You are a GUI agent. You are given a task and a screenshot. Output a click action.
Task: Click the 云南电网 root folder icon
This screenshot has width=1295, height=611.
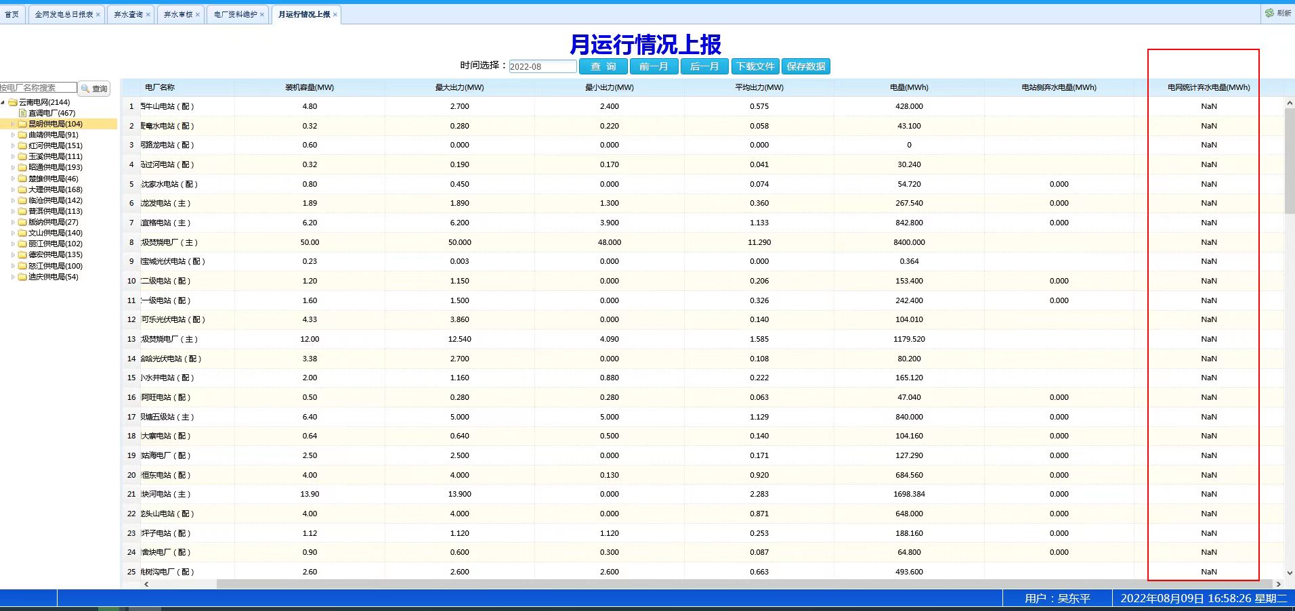[x=13, y=102]
